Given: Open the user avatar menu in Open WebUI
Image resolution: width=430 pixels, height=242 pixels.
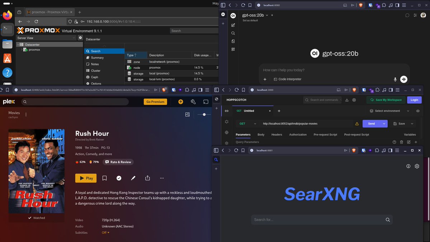Looking at the screenshot, I should click(424, 15).
